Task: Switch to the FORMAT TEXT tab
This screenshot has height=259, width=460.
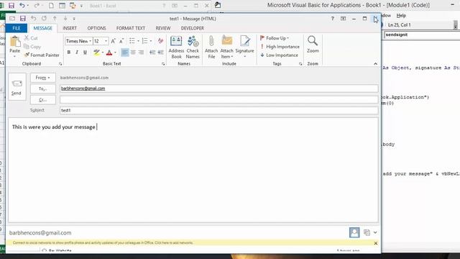Action: pyautogui.click(x=131, y=28)
